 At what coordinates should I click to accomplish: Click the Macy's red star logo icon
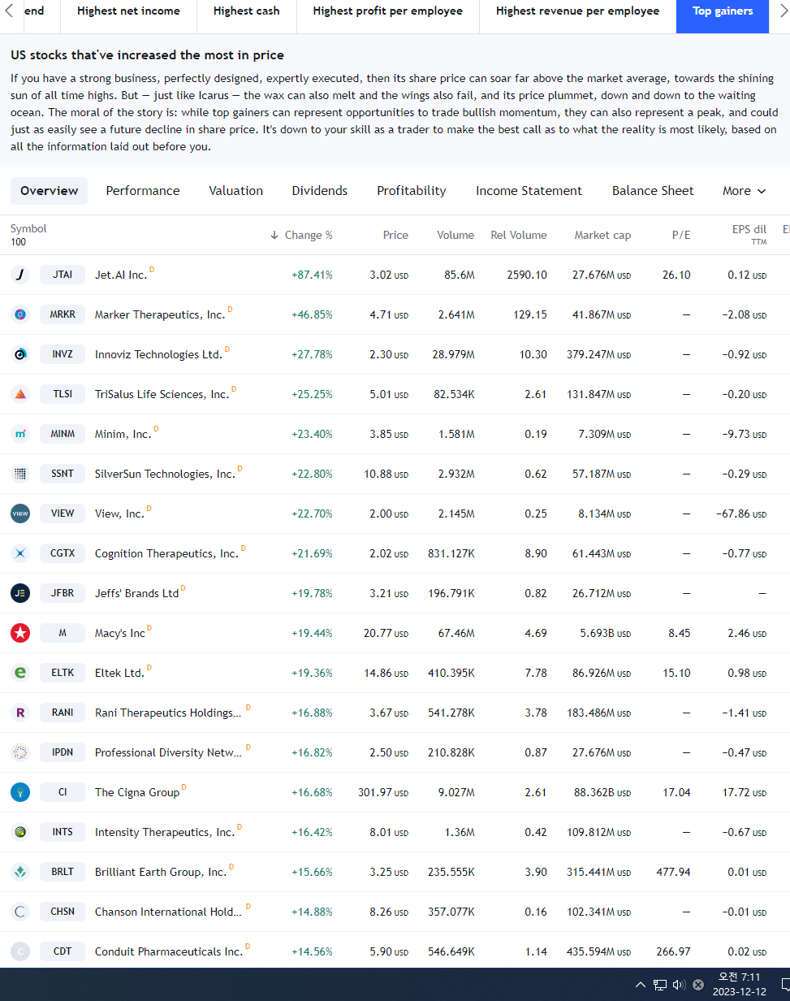(20, 633)
